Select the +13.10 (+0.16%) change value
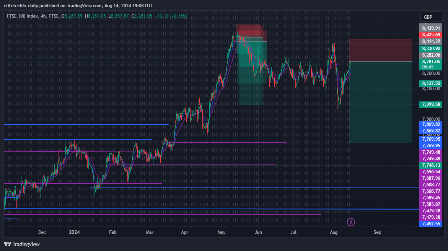Screen dimensions: 448x251 pos(171,16)
